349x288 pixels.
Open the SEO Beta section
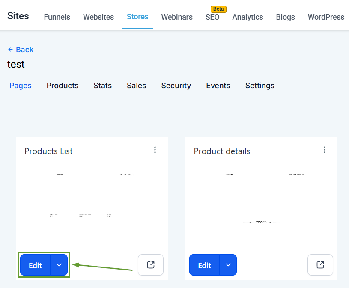pos(212,17)
